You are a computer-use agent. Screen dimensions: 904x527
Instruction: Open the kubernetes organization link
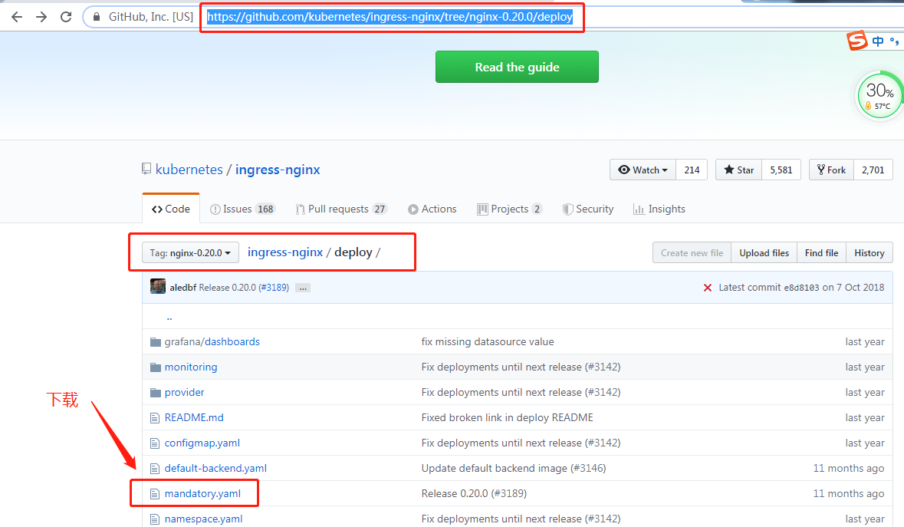pyautogui.click(x=189, y=170)
